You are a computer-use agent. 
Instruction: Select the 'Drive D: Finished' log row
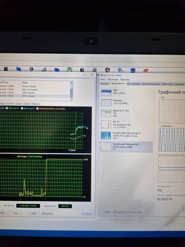[x=35, y=90]
